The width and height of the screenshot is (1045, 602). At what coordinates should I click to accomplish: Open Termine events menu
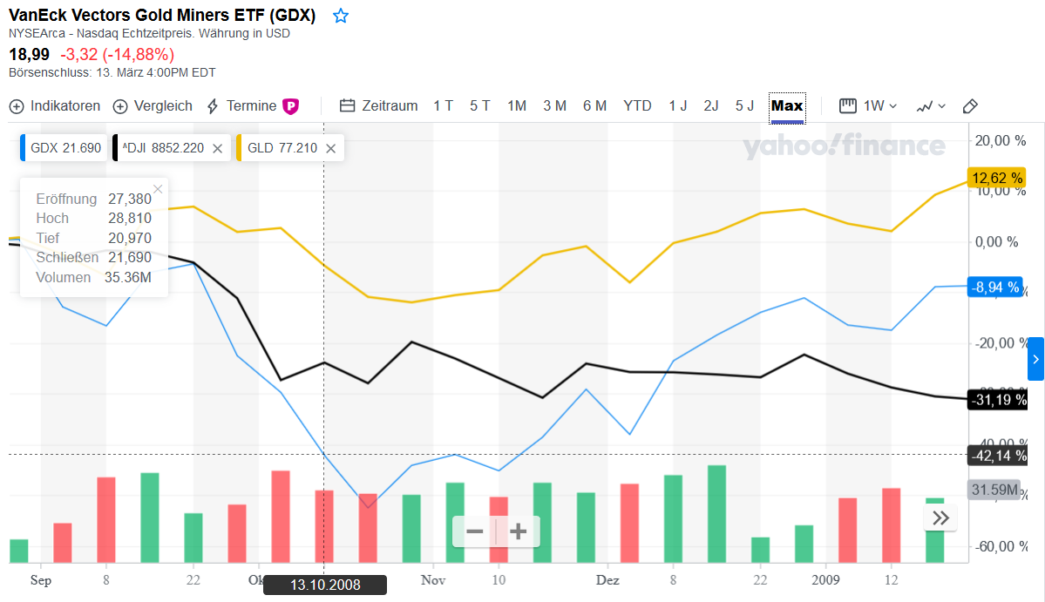tap(242, 106)
